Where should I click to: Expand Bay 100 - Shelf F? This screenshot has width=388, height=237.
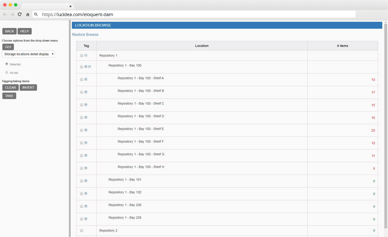point(86,143)
